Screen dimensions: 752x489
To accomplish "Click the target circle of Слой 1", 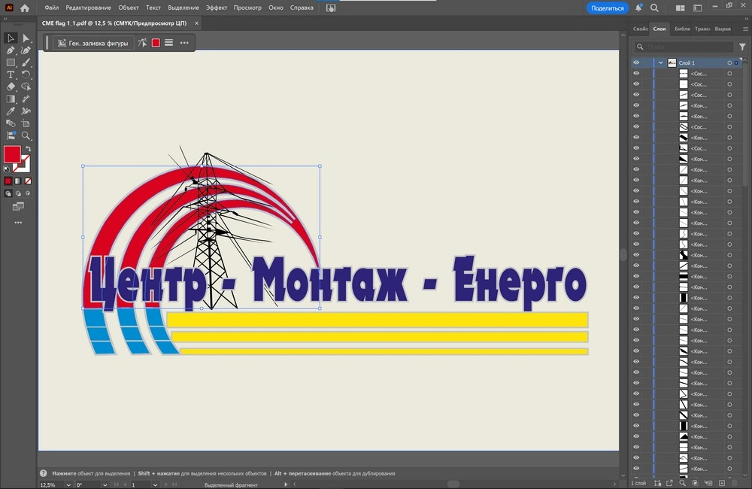I will pyautogui.click(x=729, y=63).
